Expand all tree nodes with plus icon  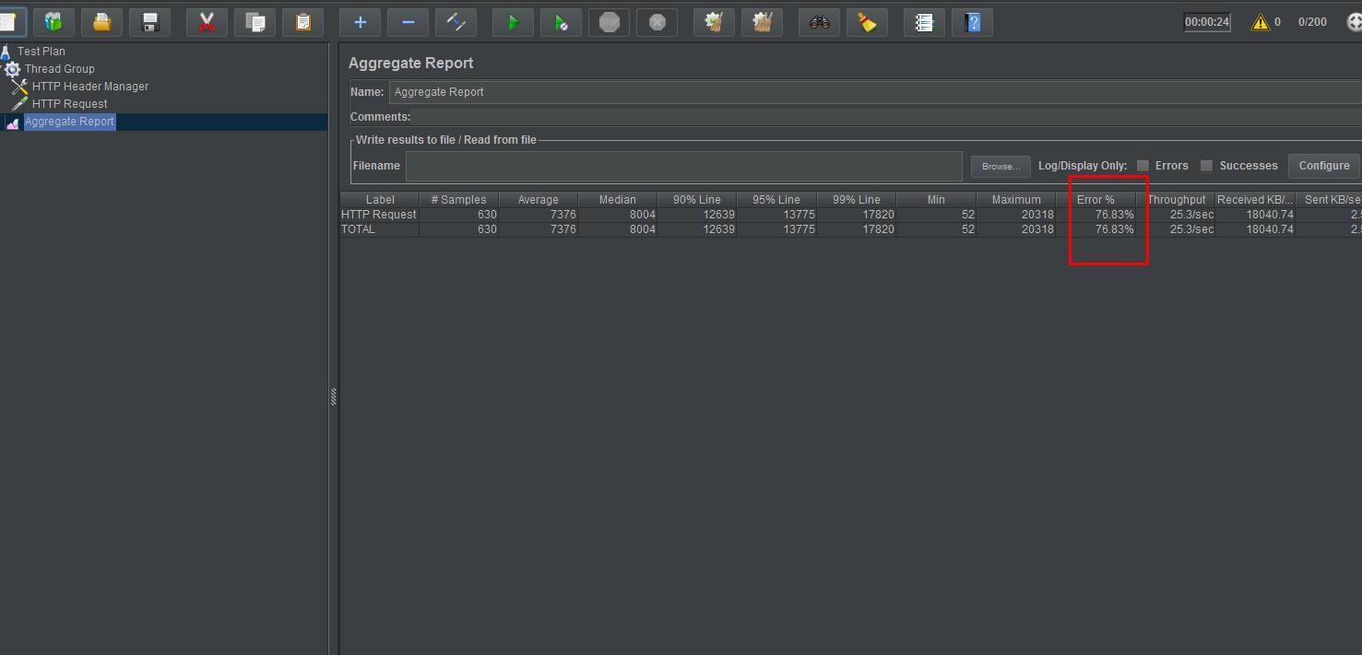[360, 22]
